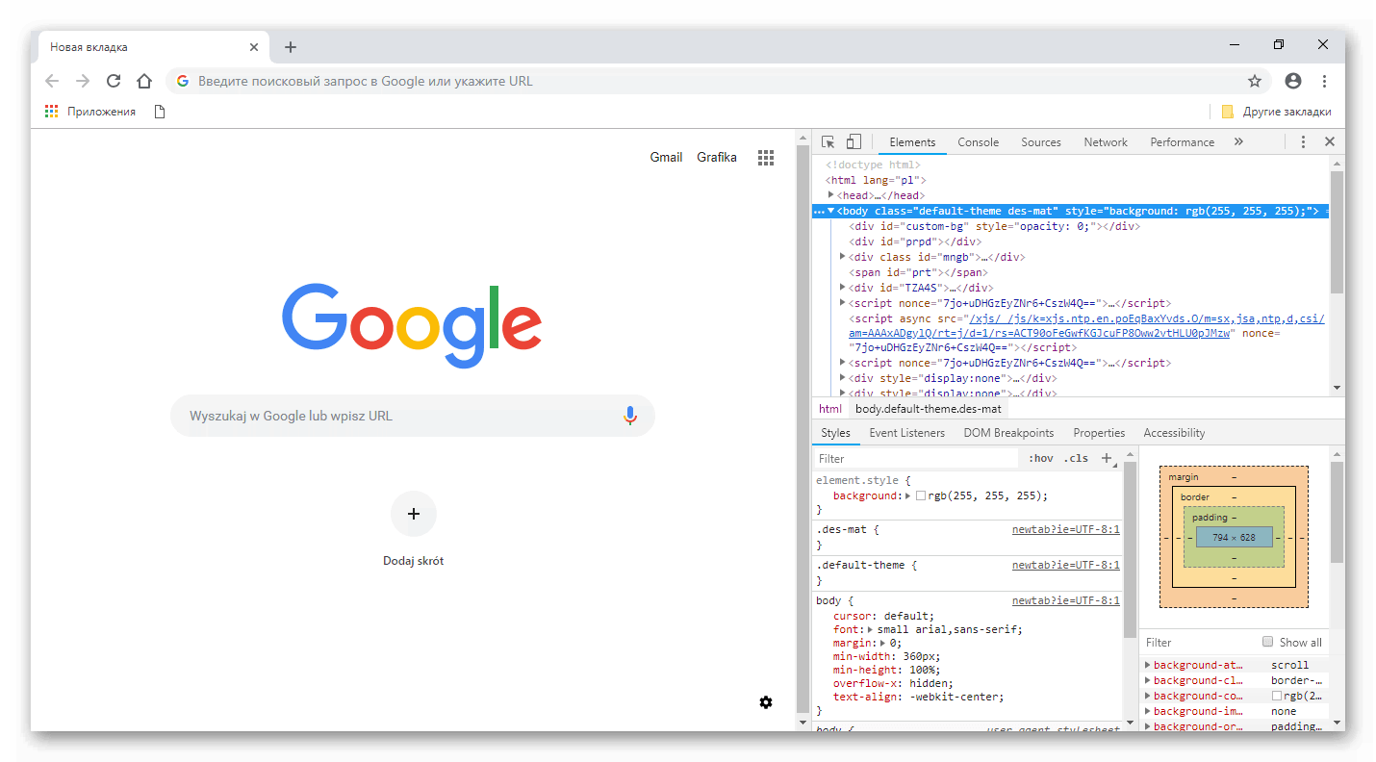The image size is (1376, 762).
Task: Close the Новая вкладка tab
Action: (254, 47)
